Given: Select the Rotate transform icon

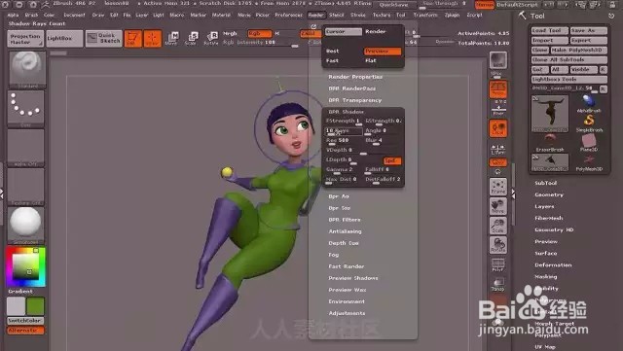Looking at the screenshot, I should point(211,39).
